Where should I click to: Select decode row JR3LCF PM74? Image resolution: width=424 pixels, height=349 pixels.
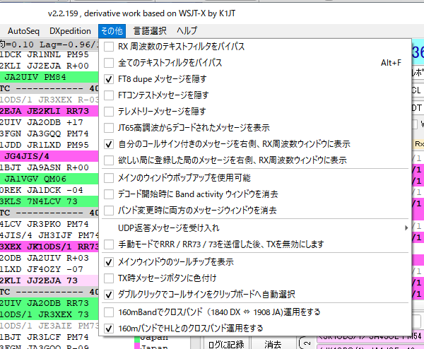[49, 337]
